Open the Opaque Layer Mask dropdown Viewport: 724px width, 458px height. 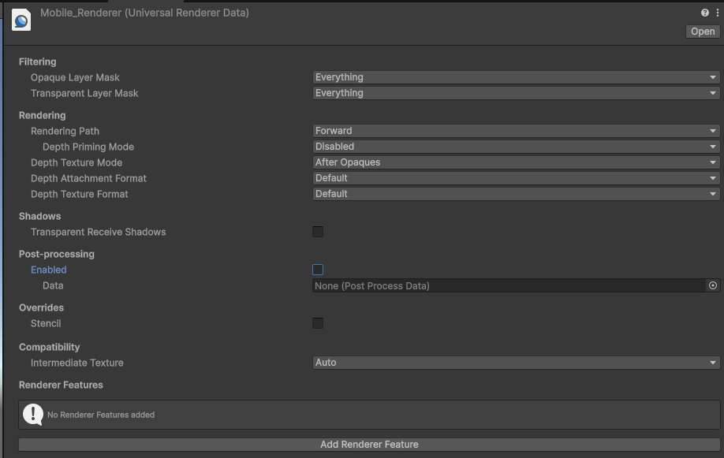pyautogui.click(x=517, y=77)
